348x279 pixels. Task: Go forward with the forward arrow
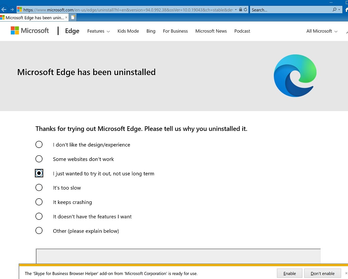12,9
